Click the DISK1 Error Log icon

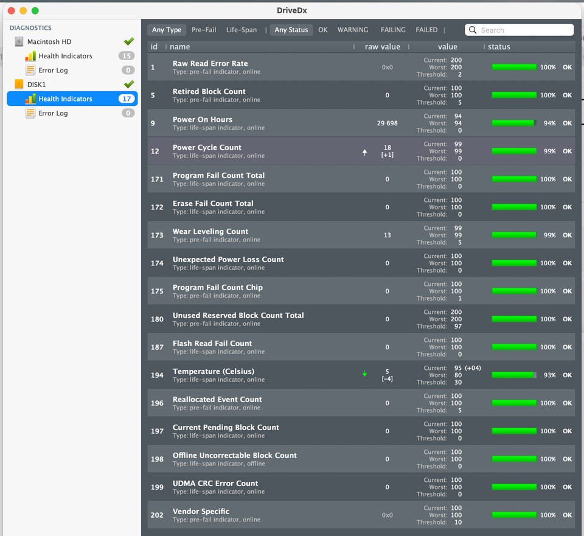[x=30, y=113]
